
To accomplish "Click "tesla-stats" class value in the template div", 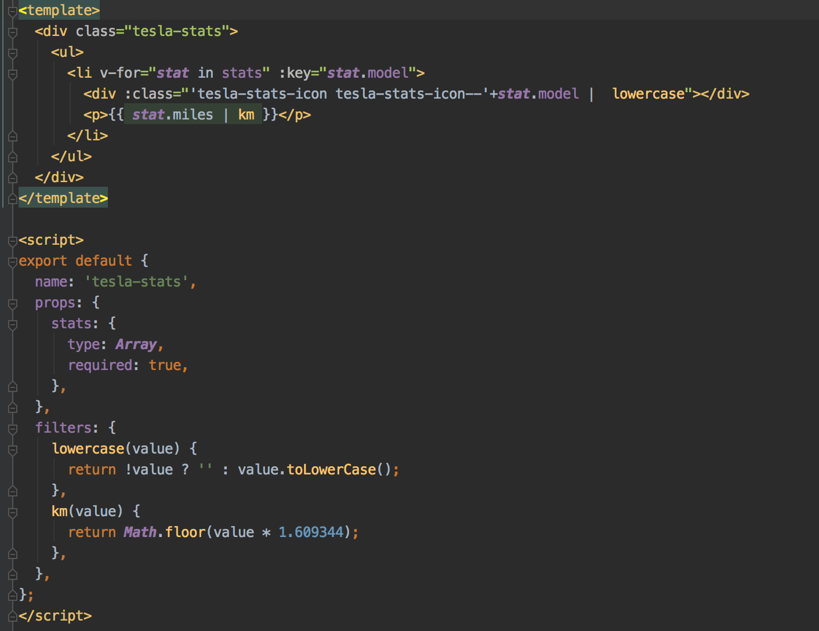I will coord(177,31).
